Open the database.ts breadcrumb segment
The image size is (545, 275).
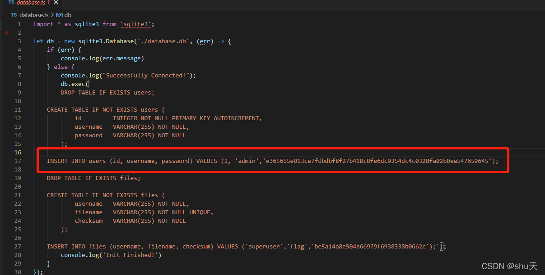(x=34, y=15)
